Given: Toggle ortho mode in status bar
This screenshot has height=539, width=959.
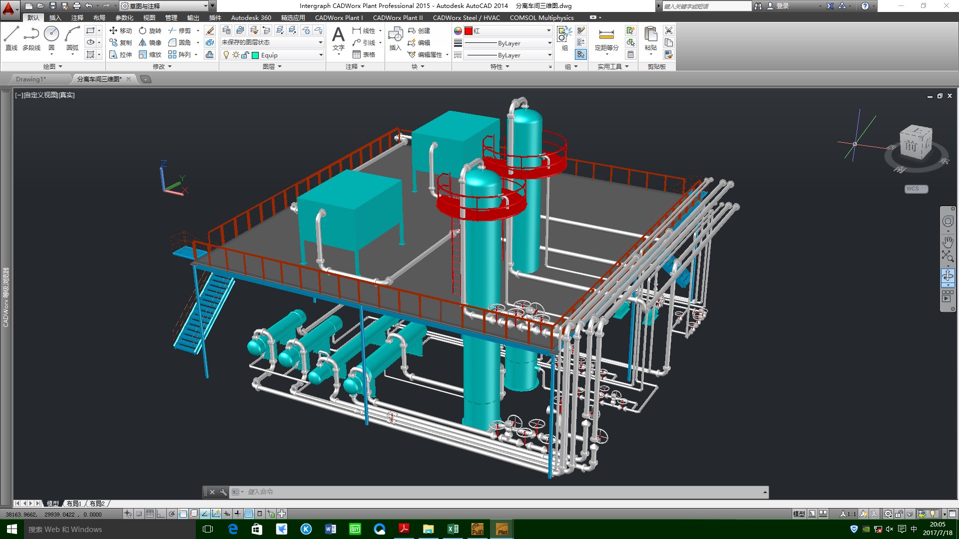Looking at the screenshot, I should (x=161, y=514).
